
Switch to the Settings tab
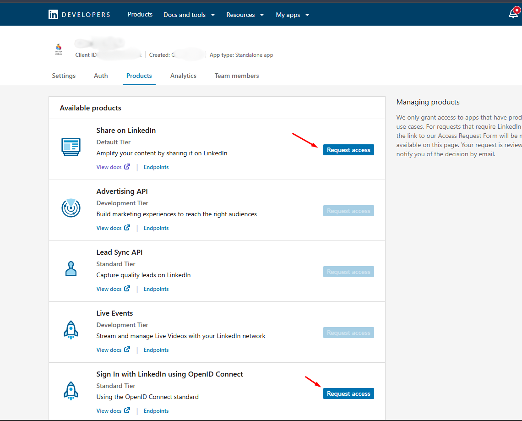64,76
